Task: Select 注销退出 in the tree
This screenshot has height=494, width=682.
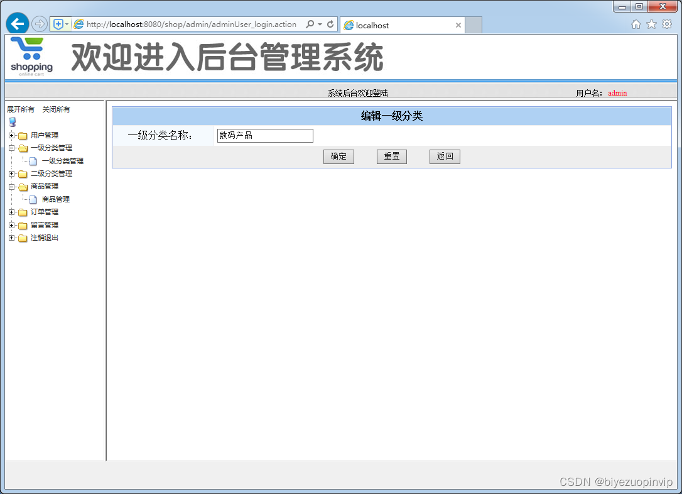Action: [45, 238]
